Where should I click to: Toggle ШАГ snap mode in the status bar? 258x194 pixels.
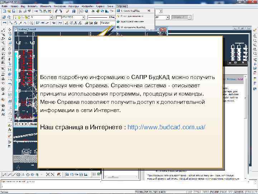tap(190, 192)
